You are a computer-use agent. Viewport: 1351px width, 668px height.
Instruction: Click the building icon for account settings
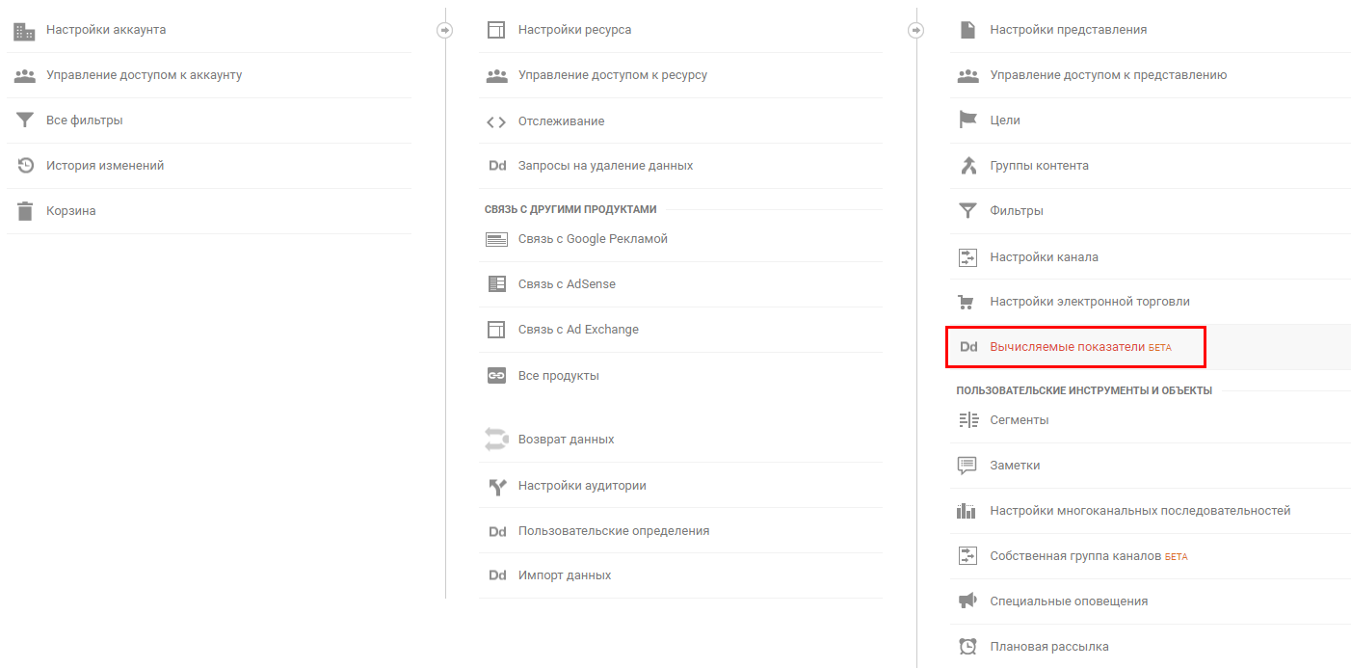[x=24, y=31]
